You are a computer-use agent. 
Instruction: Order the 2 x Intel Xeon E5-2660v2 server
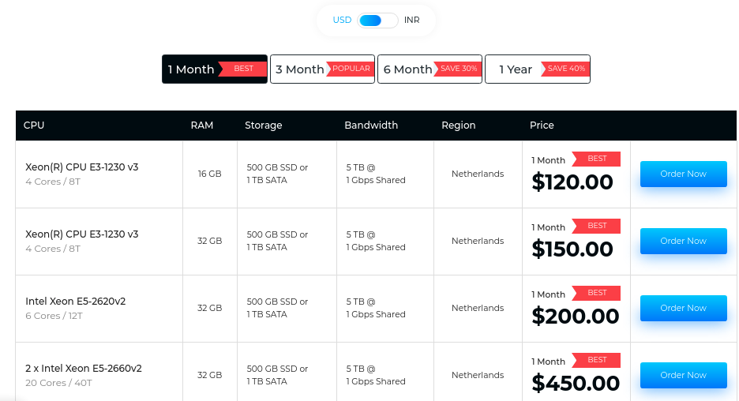coord(683,375)
